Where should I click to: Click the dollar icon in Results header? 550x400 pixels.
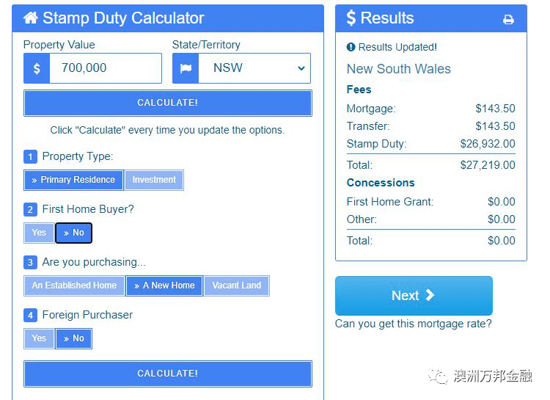pos(351,18)
